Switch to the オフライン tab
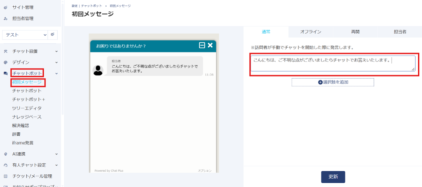422x187 pixels. point(311,32)
